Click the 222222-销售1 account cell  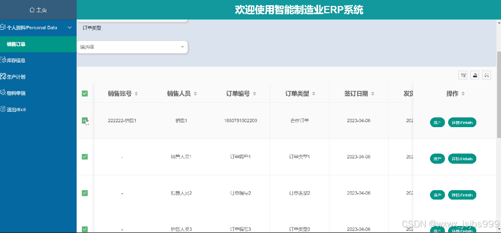pyautogui.click(x=122, y=121)
